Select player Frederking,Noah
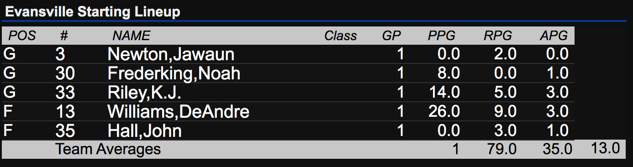 pyautogui.click(x=174, y=73)
